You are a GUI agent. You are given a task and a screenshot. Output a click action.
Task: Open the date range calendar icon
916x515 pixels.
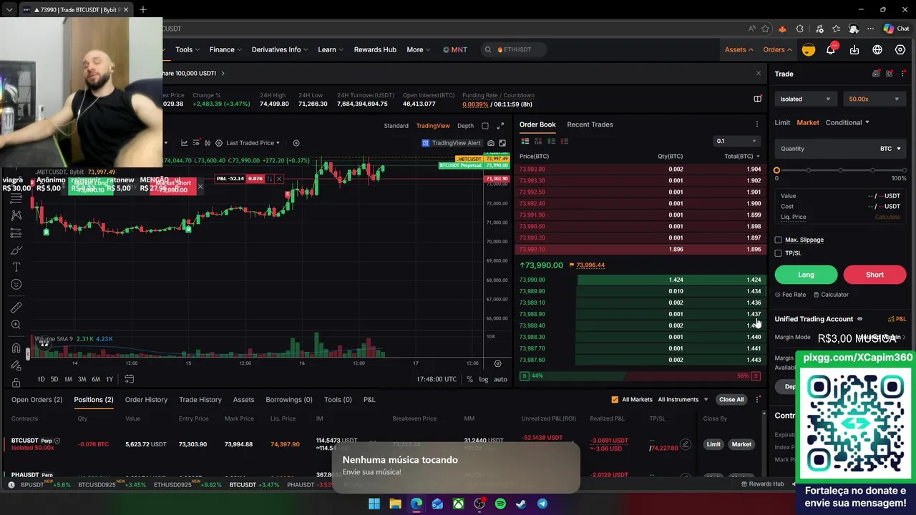pyautogui.click(x=130, y=379)
